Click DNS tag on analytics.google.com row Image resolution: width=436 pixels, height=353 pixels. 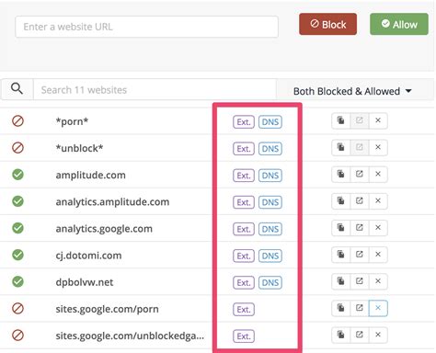point(270,229)
